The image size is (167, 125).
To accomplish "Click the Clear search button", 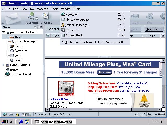I will click(x=135, y=29).
